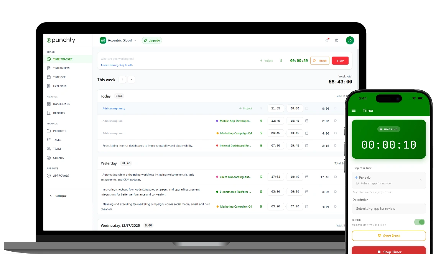Click dollar icon on Marketing Campaign Q4 today entry
This screenshot has height=254, width=441.
pyautogui.click(x=261, y=133)
